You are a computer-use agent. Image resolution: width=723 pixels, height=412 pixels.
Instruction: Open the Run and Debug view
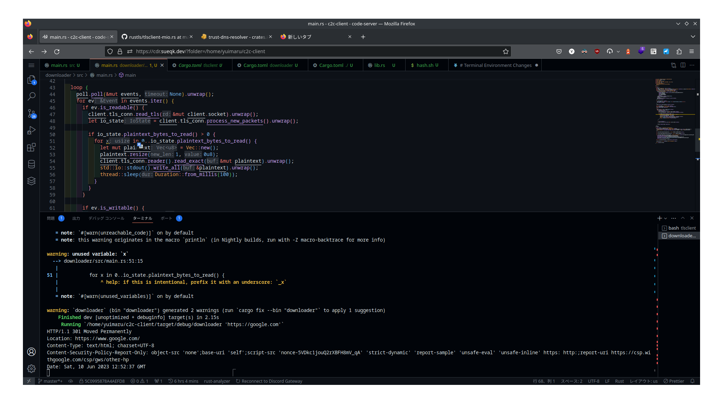[31, 130]
